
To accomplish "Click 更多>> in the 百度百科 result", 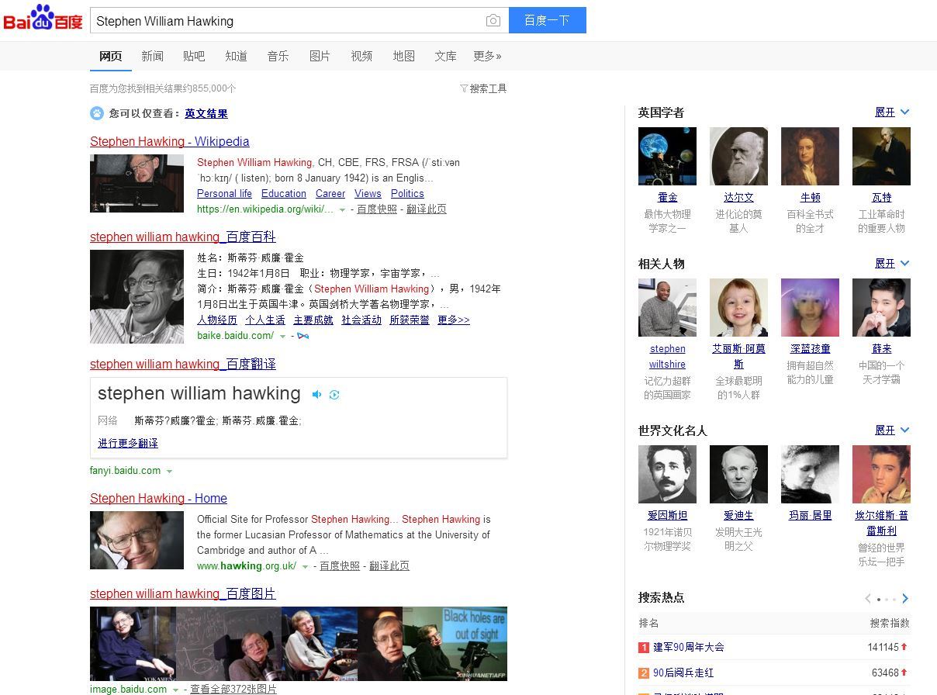I will click(x=450, y=320).
